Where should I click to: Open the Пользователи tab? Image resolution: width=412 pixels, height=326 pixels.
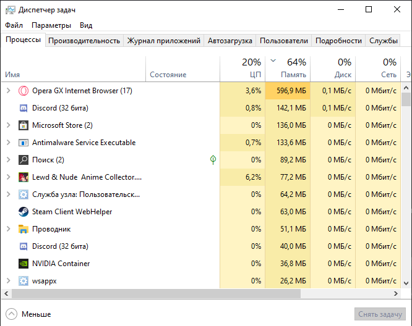tap(284, 41)
